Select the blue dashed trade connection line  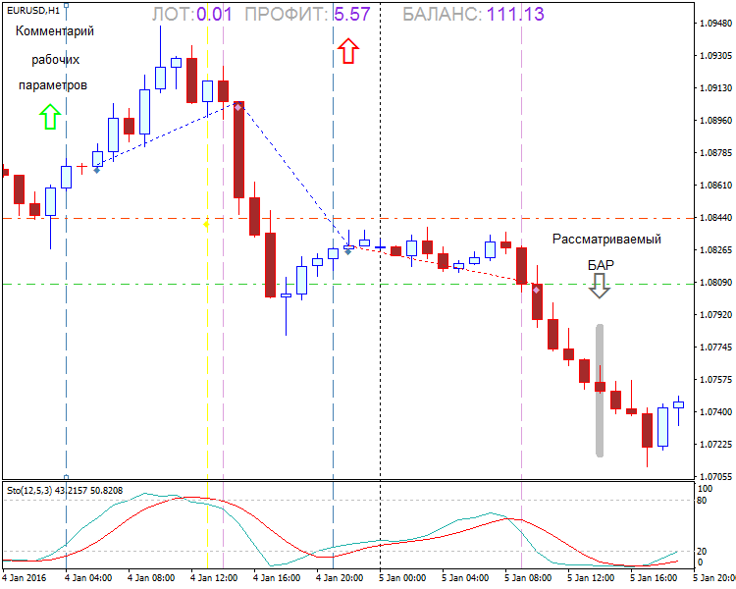click(x=292, y=175)
